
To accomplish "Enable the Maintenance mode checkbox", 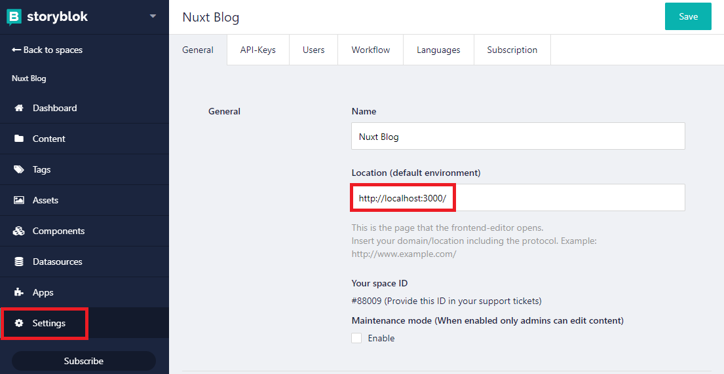I will coord(356,338).
